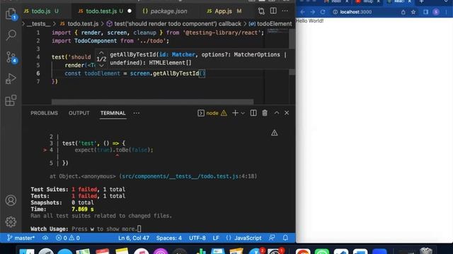Click the Watch icon next to master*

point(45,238)
